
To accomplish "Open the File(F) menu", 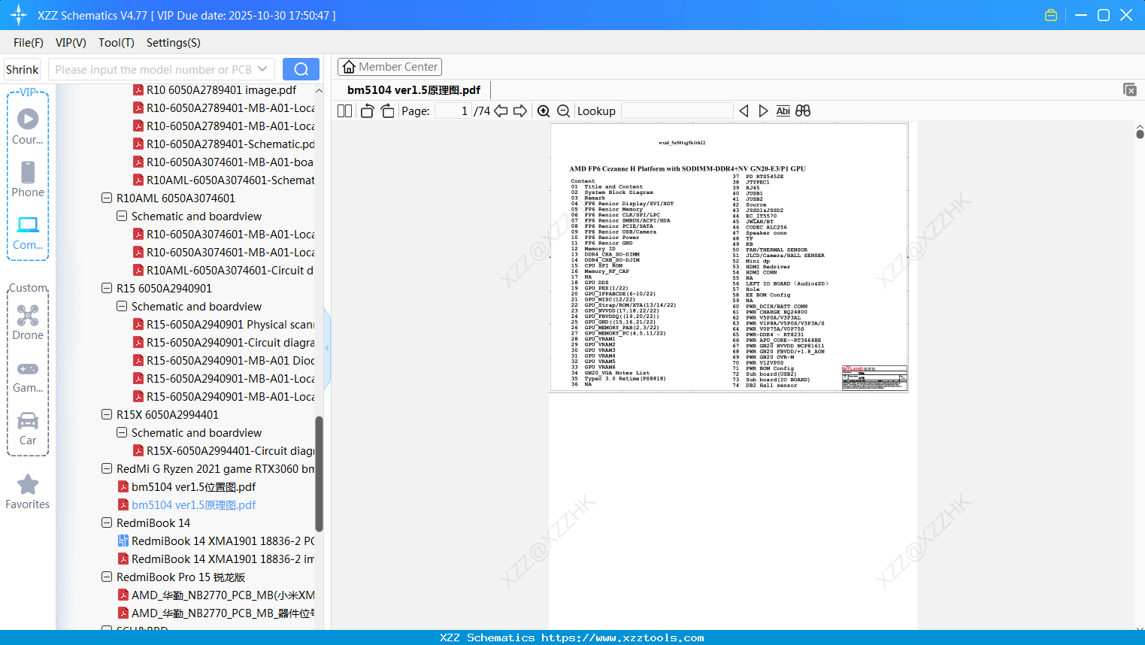I will 29,43.
